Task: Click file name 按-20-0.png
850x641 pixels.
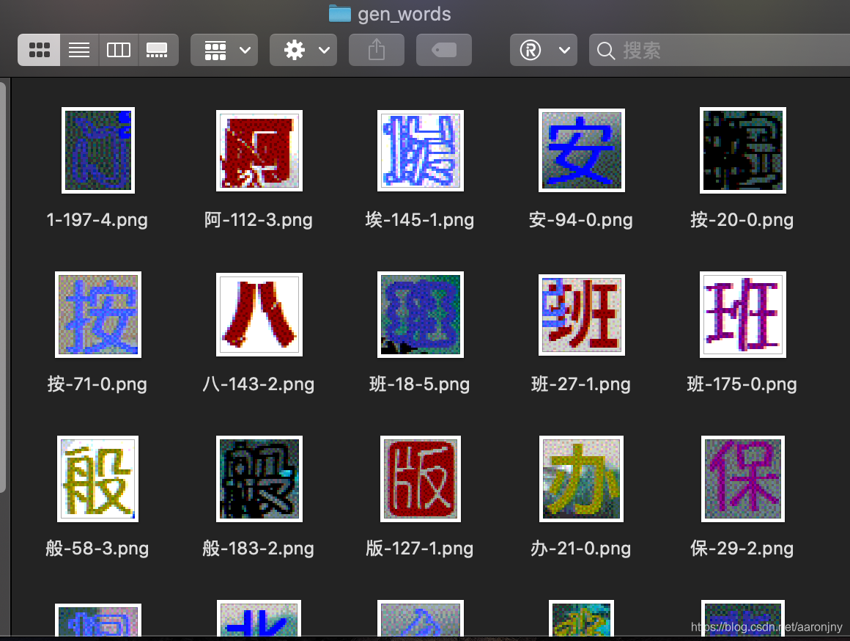Action: [x=742, y=220]
